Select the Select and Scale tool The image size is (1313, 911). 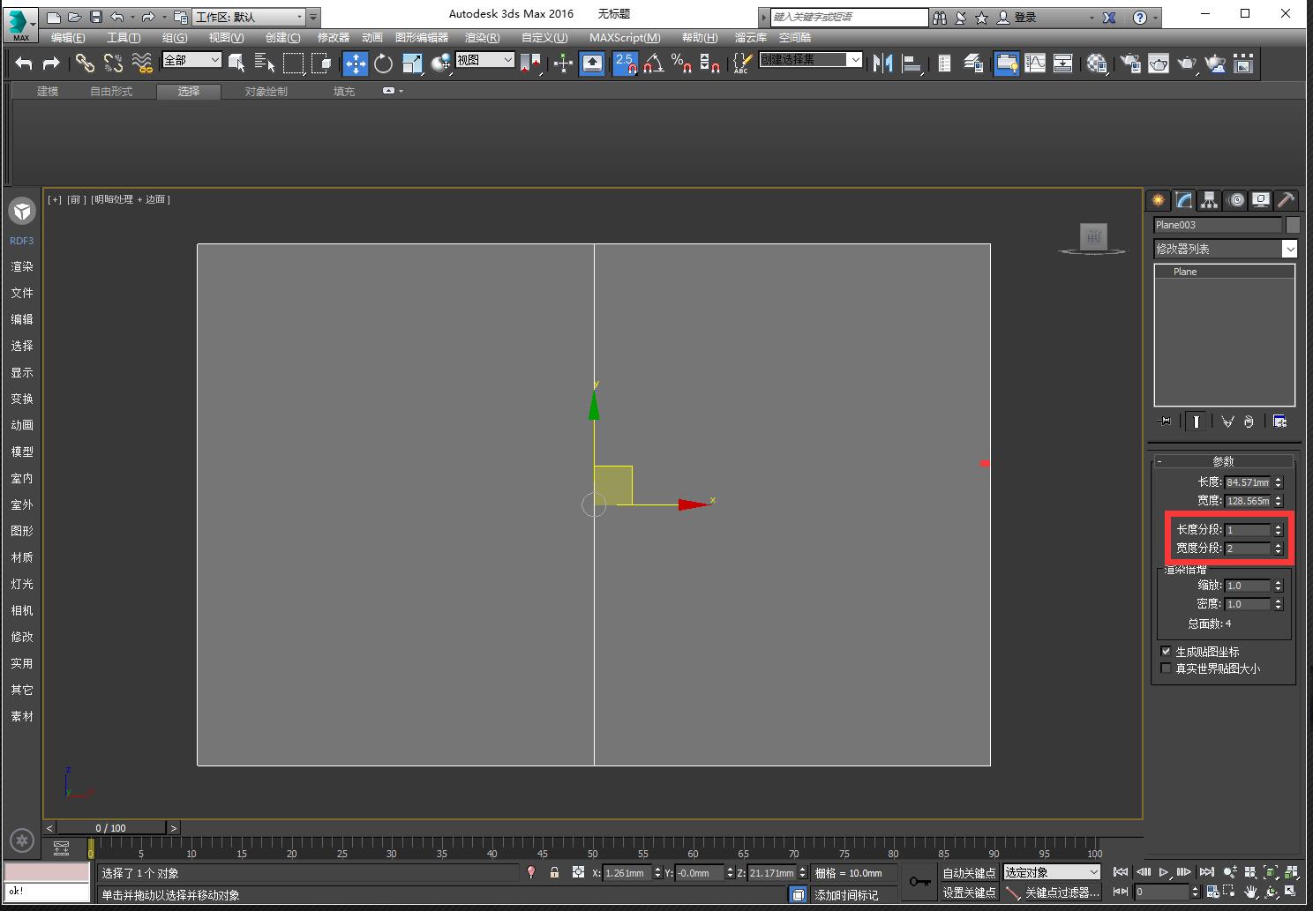click(x=412, y=63)
